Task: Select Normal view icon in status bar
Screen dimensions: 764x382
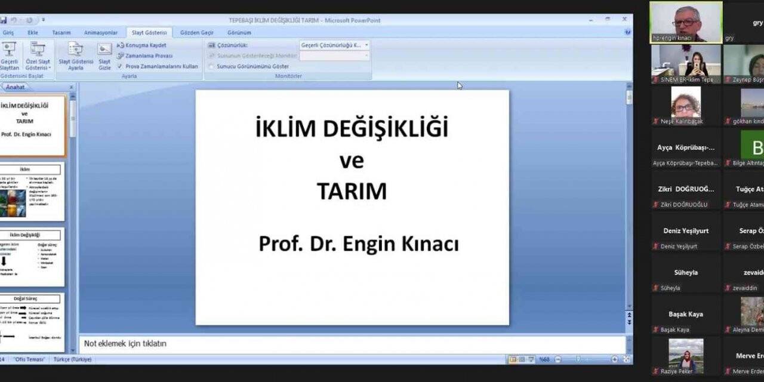Action: 513,359
